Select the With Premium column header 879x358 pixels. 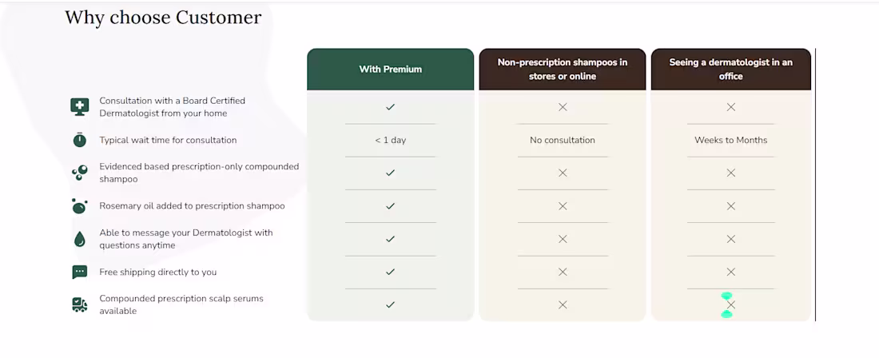(x=391, y=70)
